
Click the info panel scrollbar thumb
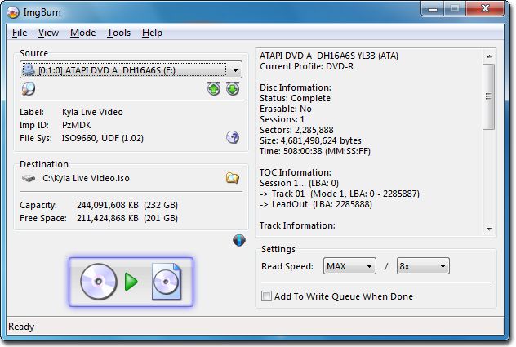point(489,96)
